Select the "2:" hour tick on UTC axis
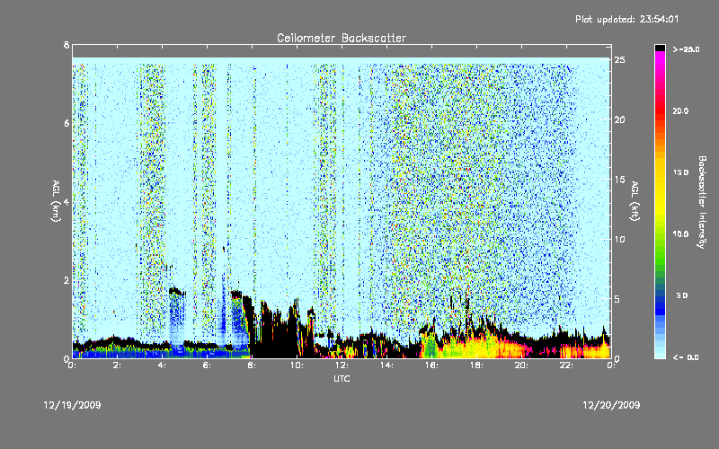The image size is (719, 449). (x=117, y=365)
